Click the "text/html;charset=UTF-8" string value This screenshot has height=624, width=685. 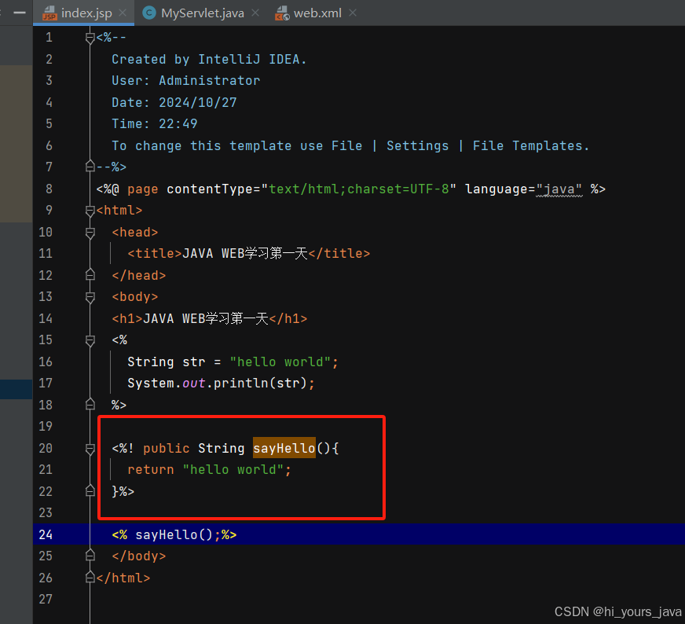point(359,189)
